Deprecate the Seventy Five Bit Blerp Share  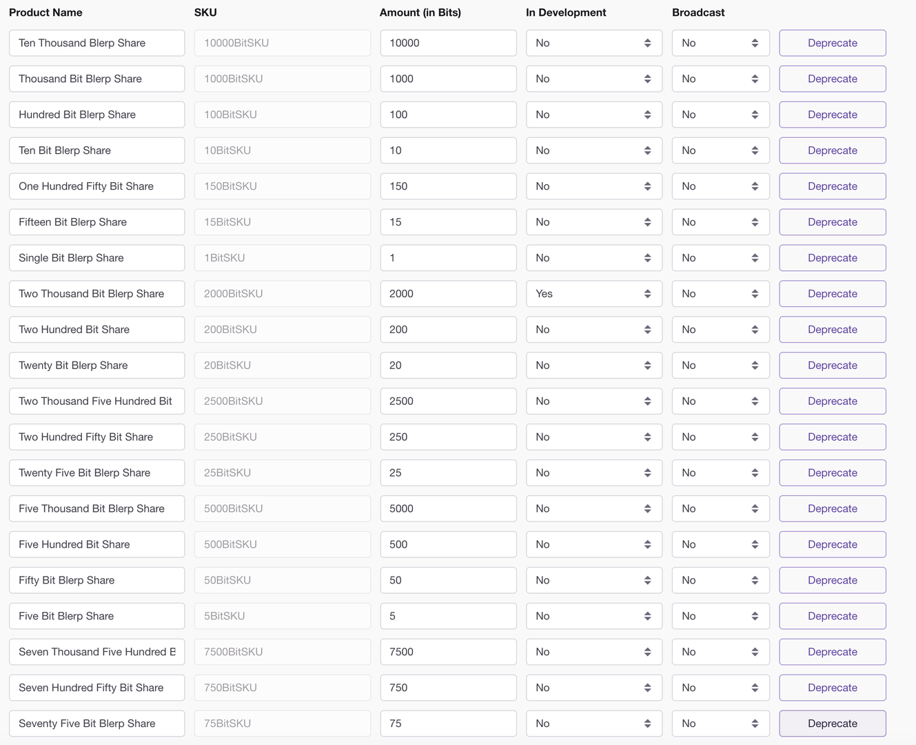pos(832,724)
